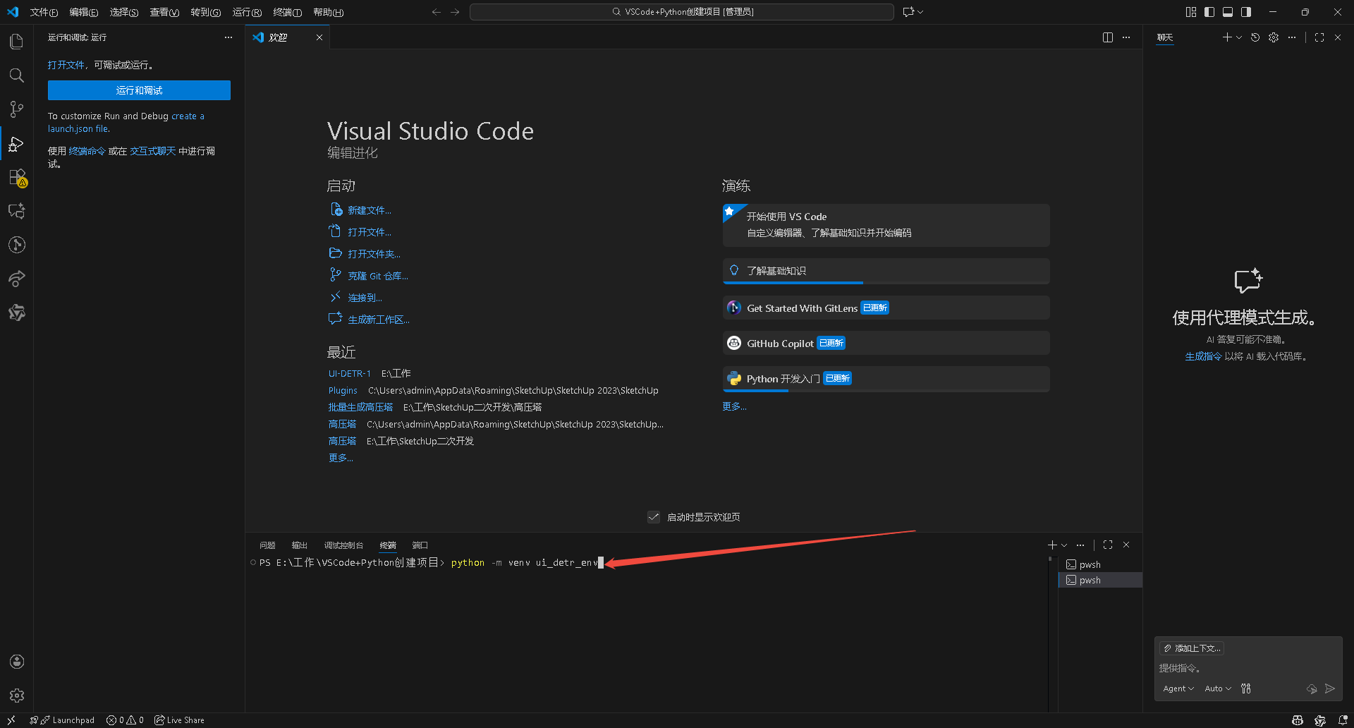Switch to the 问题 panel tab
Image resolution: width=1354 pixels, height=728 pixels.
(x=267, y=545)
